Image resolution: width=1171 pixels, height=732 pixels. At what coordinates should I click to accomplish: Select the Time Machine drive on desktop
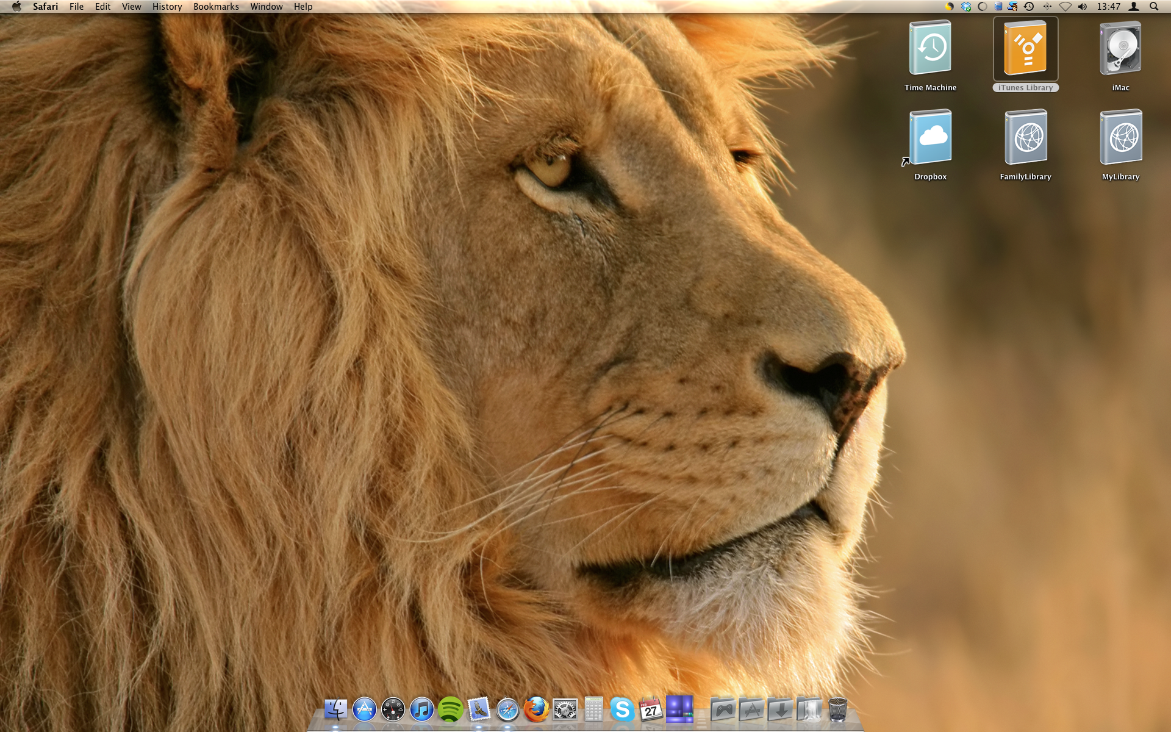pyautogui.click(x=930, y=49)
